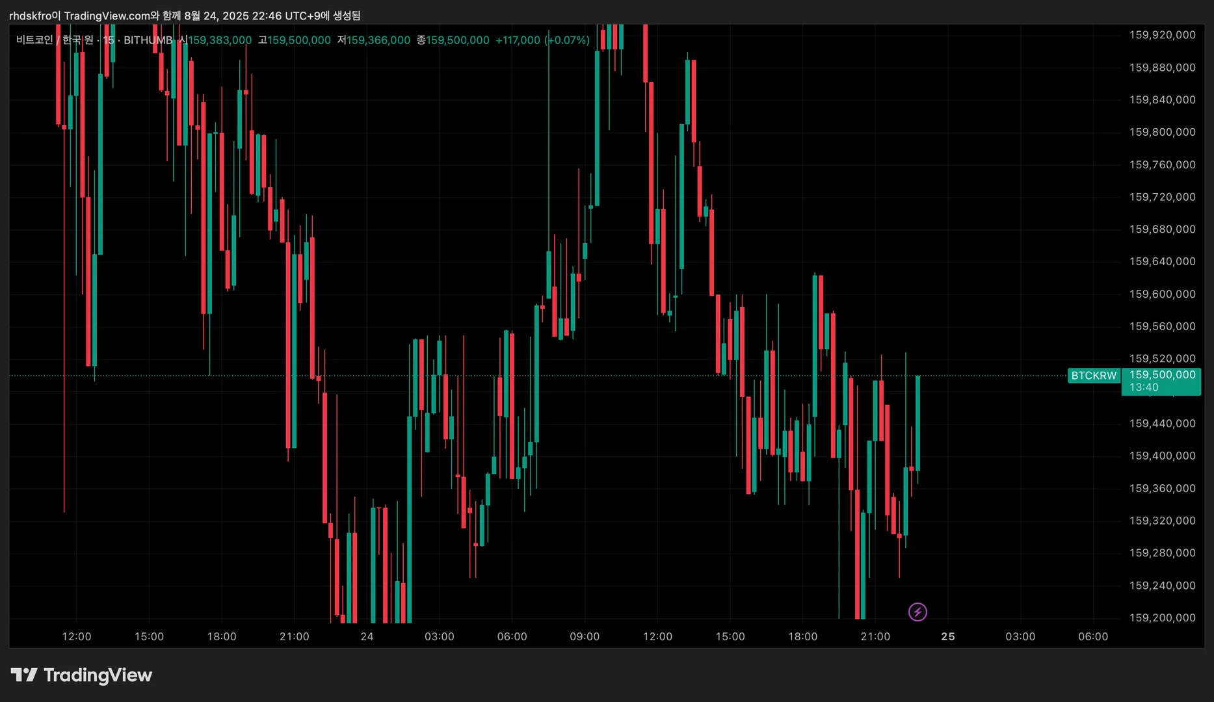Click the 13:40 candle countdown timer
This screenshot has width=1214, height=702.
point(1144,387)
